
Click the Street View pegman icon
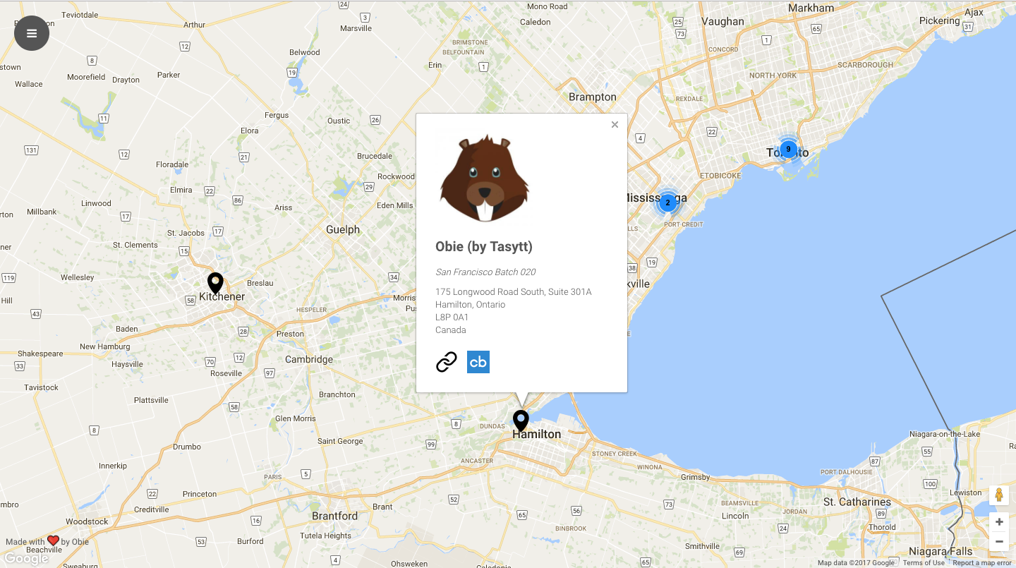(x=999, y=495)
